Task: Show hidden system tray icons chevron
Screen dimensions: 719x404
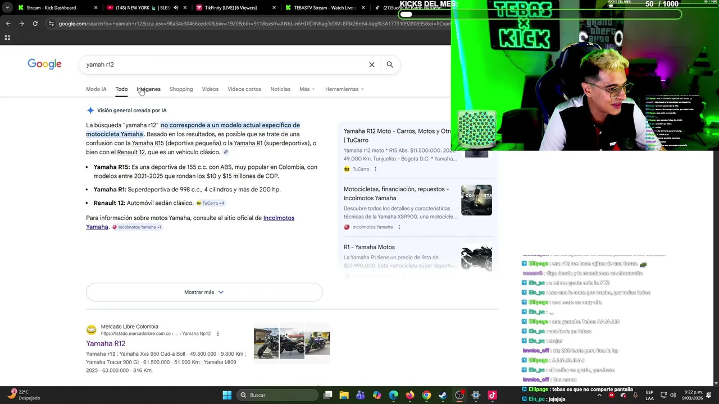Action: click(599, 395)
